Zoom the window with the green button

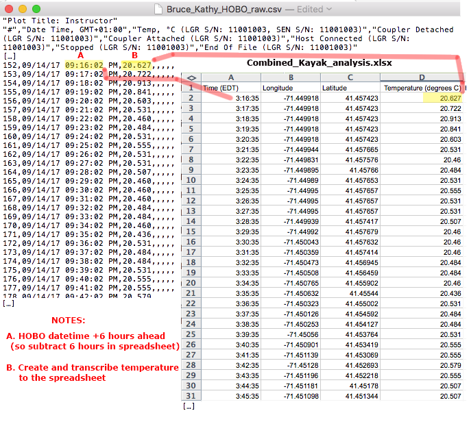coord(36,9)
